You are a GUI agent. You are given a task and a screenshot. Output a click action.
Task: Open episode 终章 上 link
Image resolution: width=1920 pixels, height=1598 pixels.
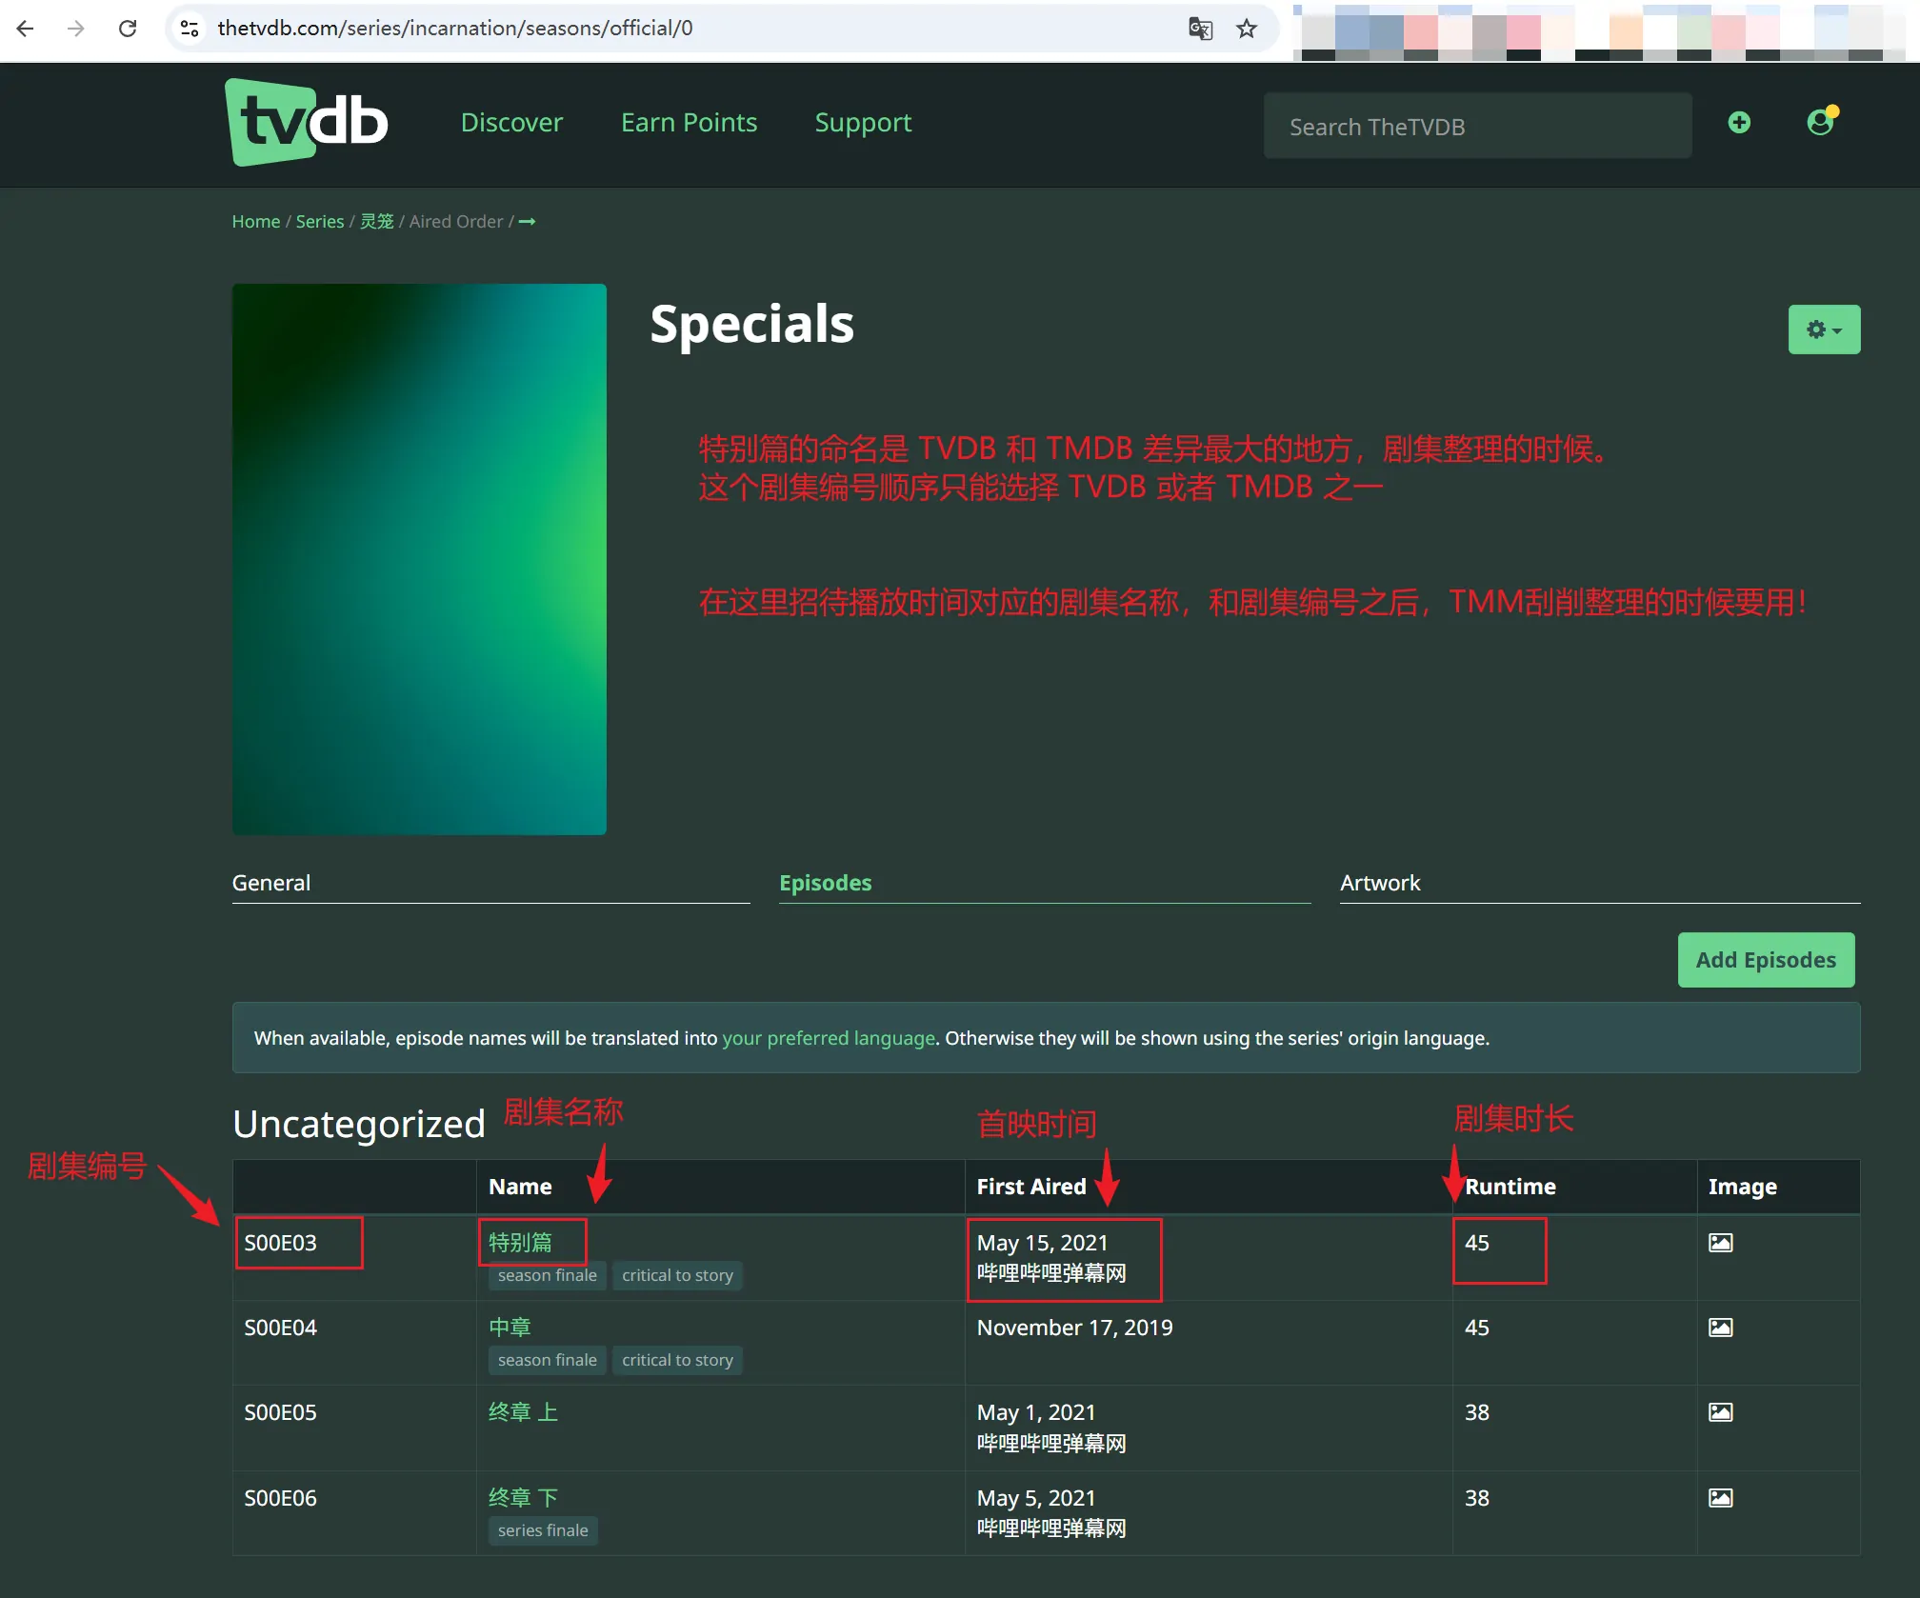pos(523,1412)
